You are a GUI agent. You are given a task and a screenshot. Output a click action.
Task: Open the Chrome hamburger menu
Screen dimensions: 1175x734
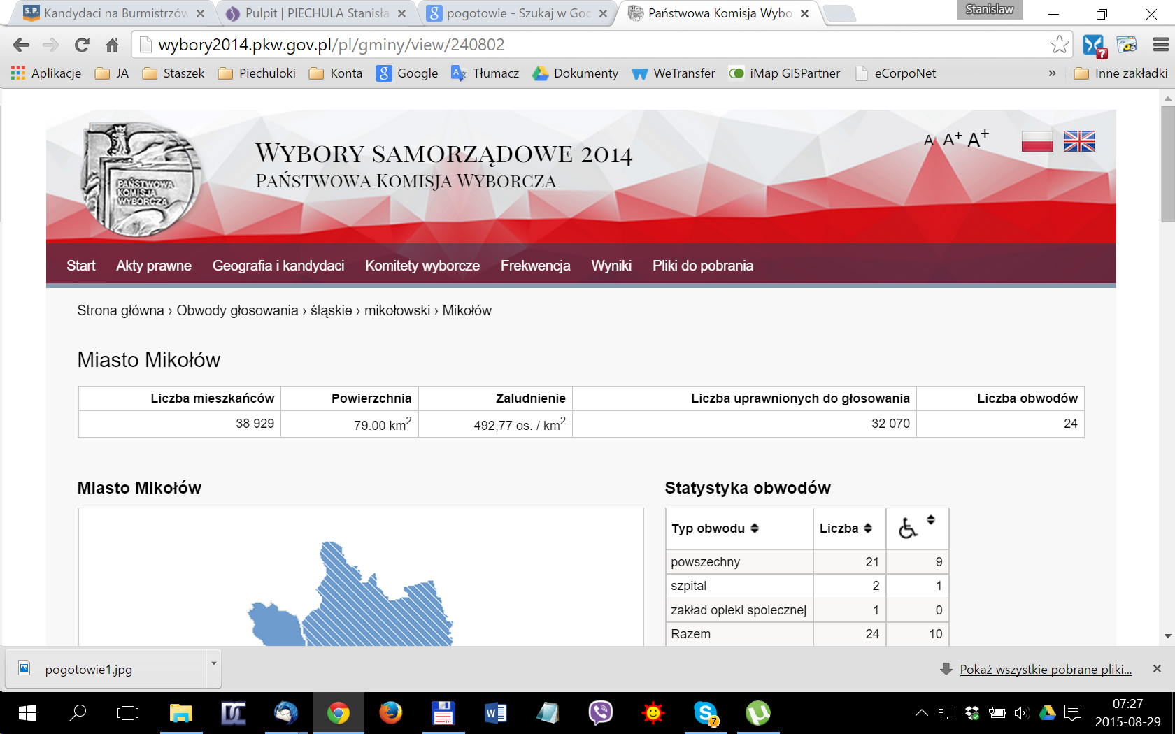pos(1160,45)
